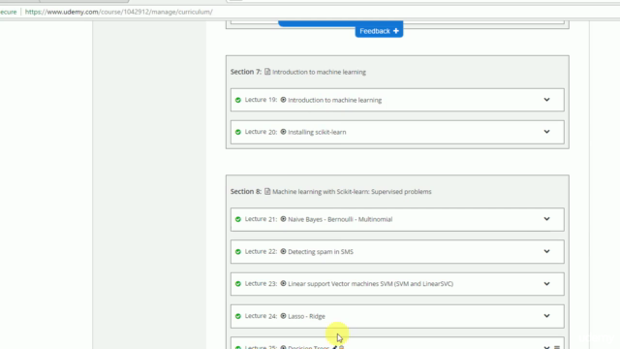
Task: Click the document icon in Section 8 header
Action: point(267,191)
